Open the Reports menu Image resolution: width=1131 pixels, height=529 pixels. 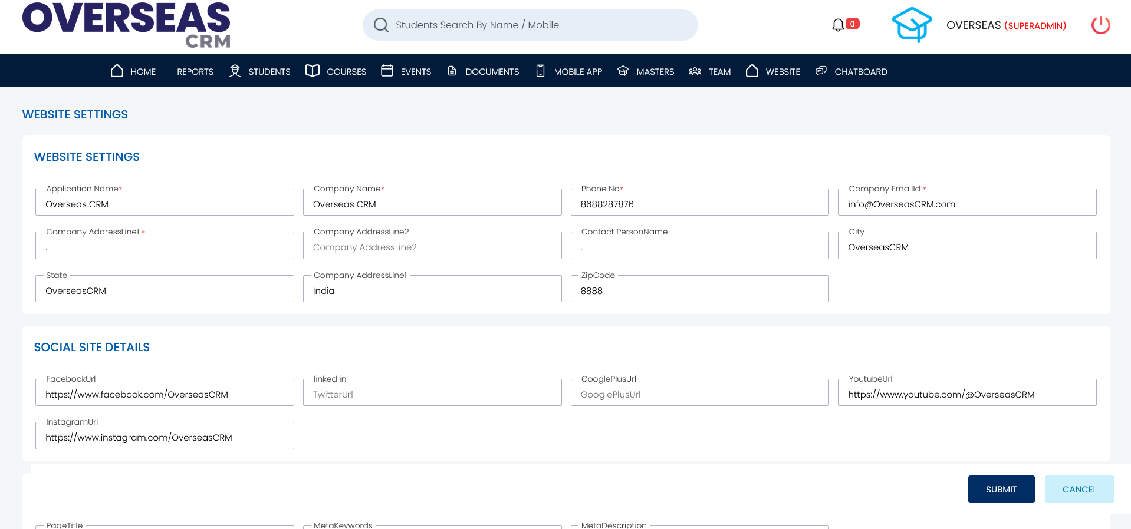[x=195, y=72]
